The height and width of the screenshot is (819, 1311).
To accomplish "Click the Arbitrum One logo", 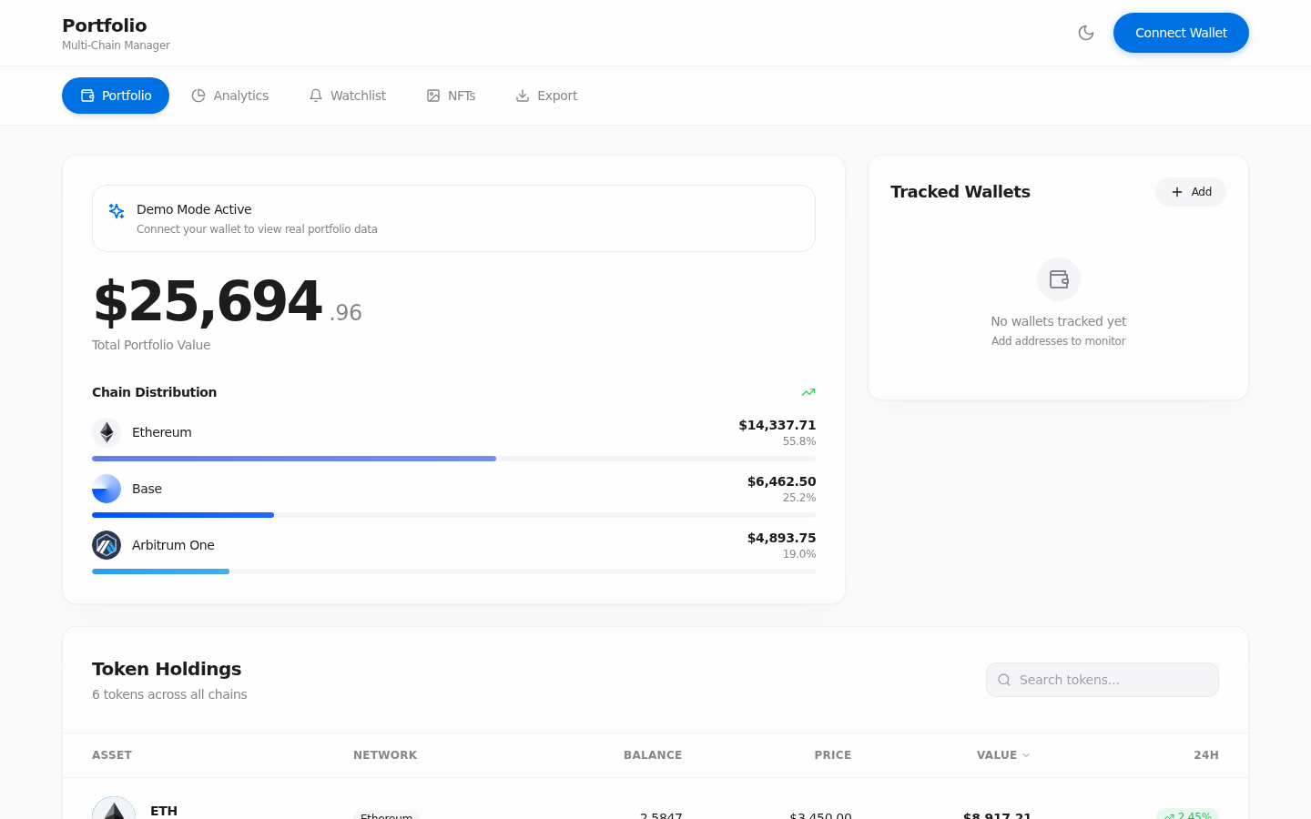I will (x=107, y=545).
